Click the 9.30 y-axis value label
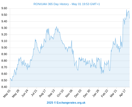Screen dimensions: 132x107 point(4,28)
